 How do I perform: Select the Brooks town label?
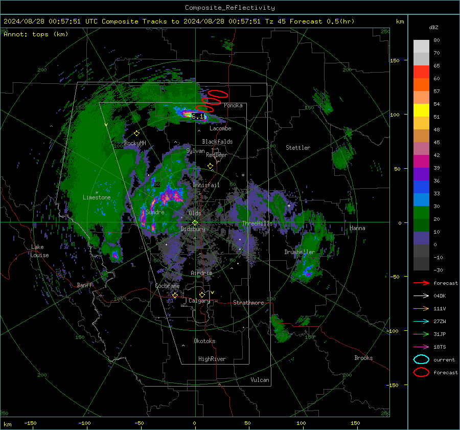click(363, 358)
